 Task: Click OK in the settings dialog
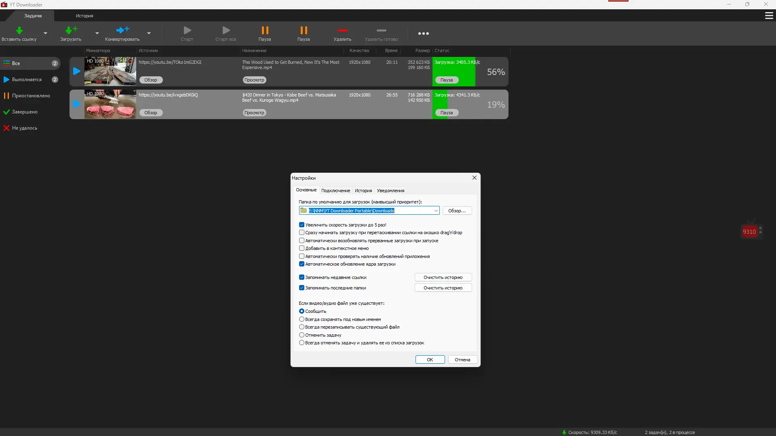click(430, 360)
